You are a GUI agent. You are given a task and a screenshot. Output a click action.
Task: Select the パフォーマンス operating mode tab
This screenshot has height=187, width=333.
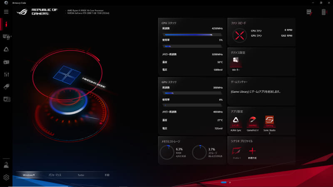[x=55, y=175]
